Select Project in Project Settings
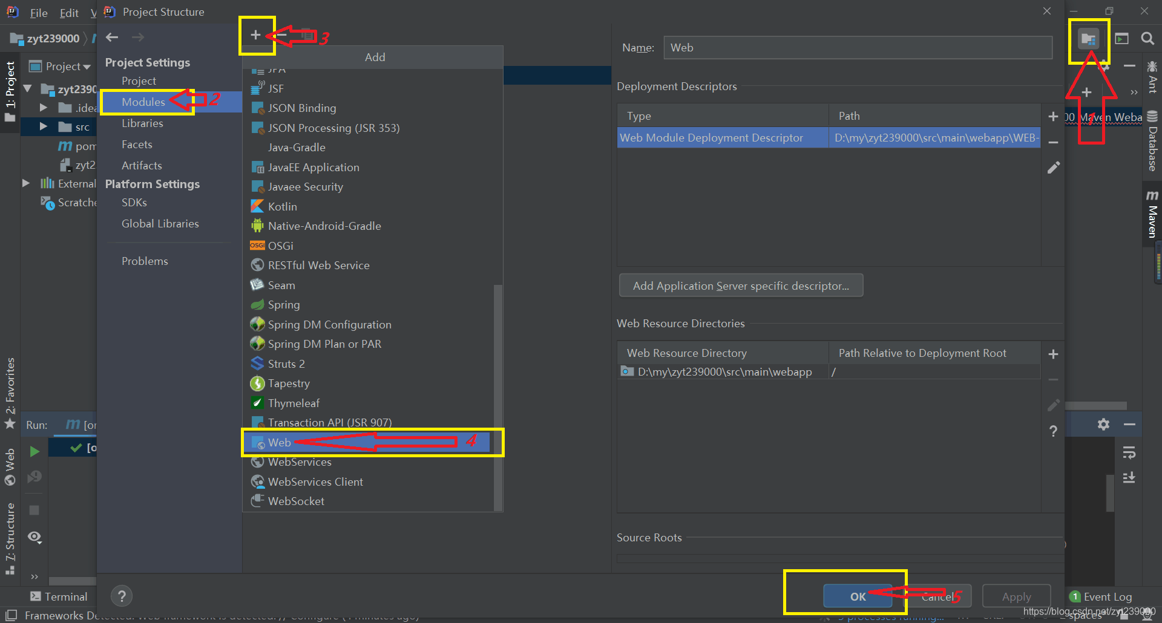 (x=139, y=80)
